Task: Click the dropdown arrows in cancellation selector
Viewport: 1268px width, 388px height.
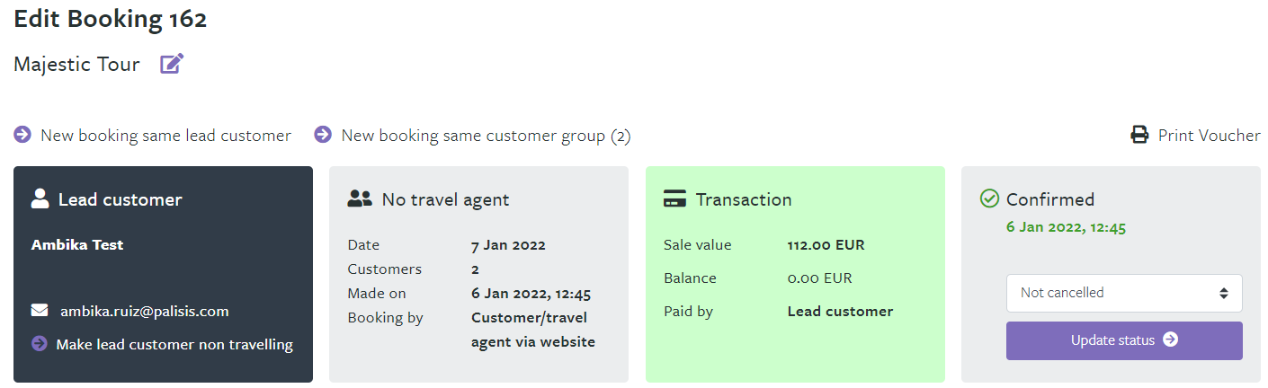Action: click(x=1223, y=293)
